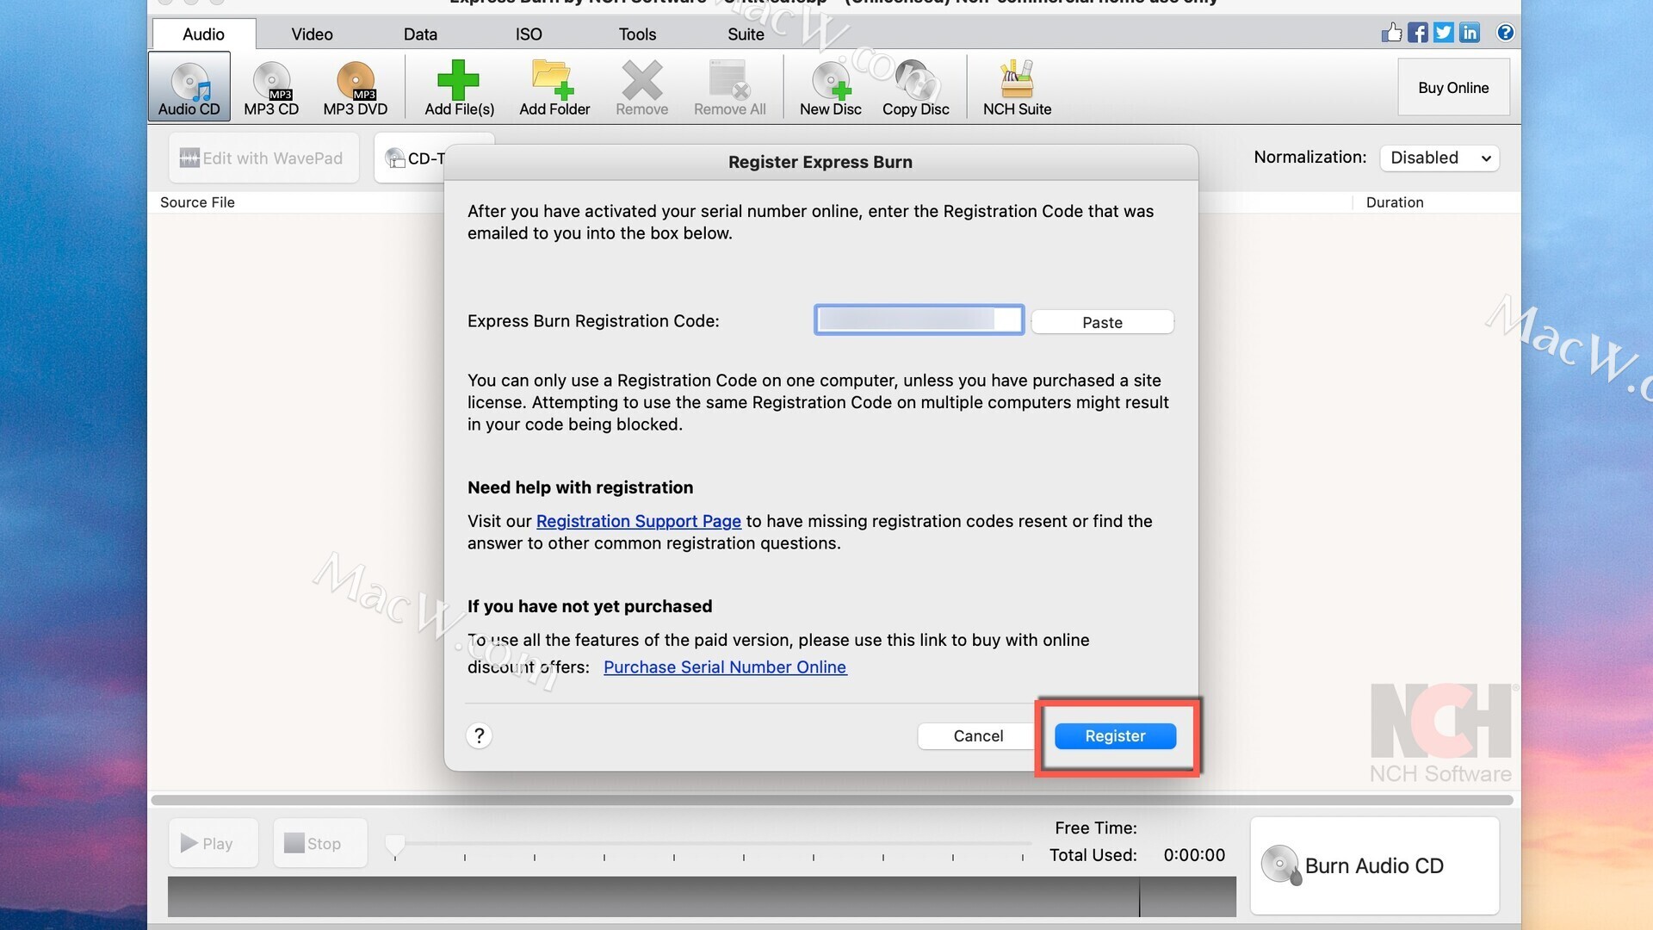Open the Registration Support Page link
Screen dimensions: 1653x930
click(x=638, y=521)
